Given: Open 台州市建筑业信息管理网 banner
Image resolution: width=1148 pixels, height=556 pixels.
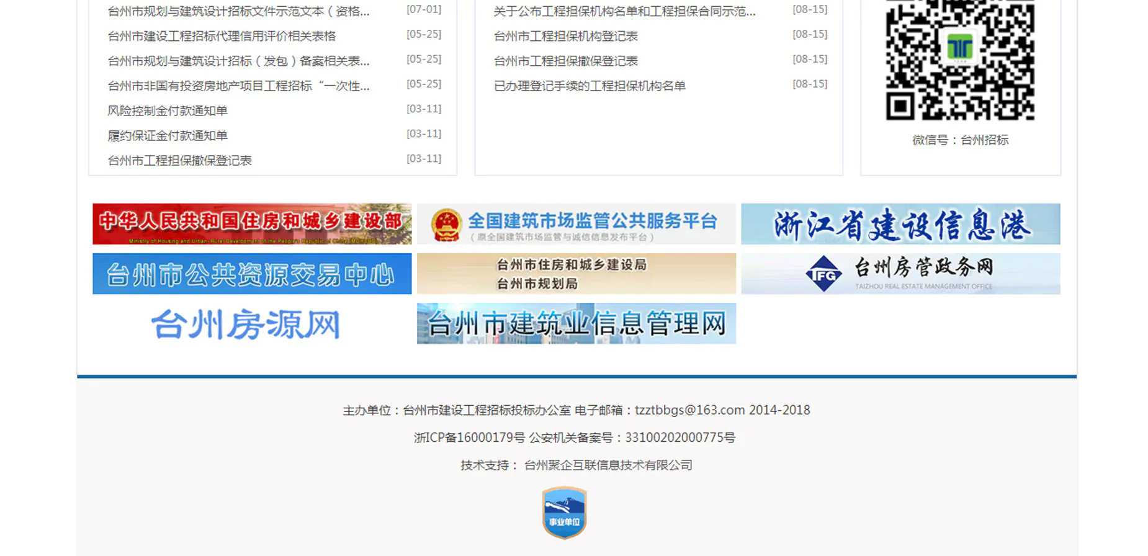Looking at the screenshot, I should pyautogui.click(x=576, y=324).
